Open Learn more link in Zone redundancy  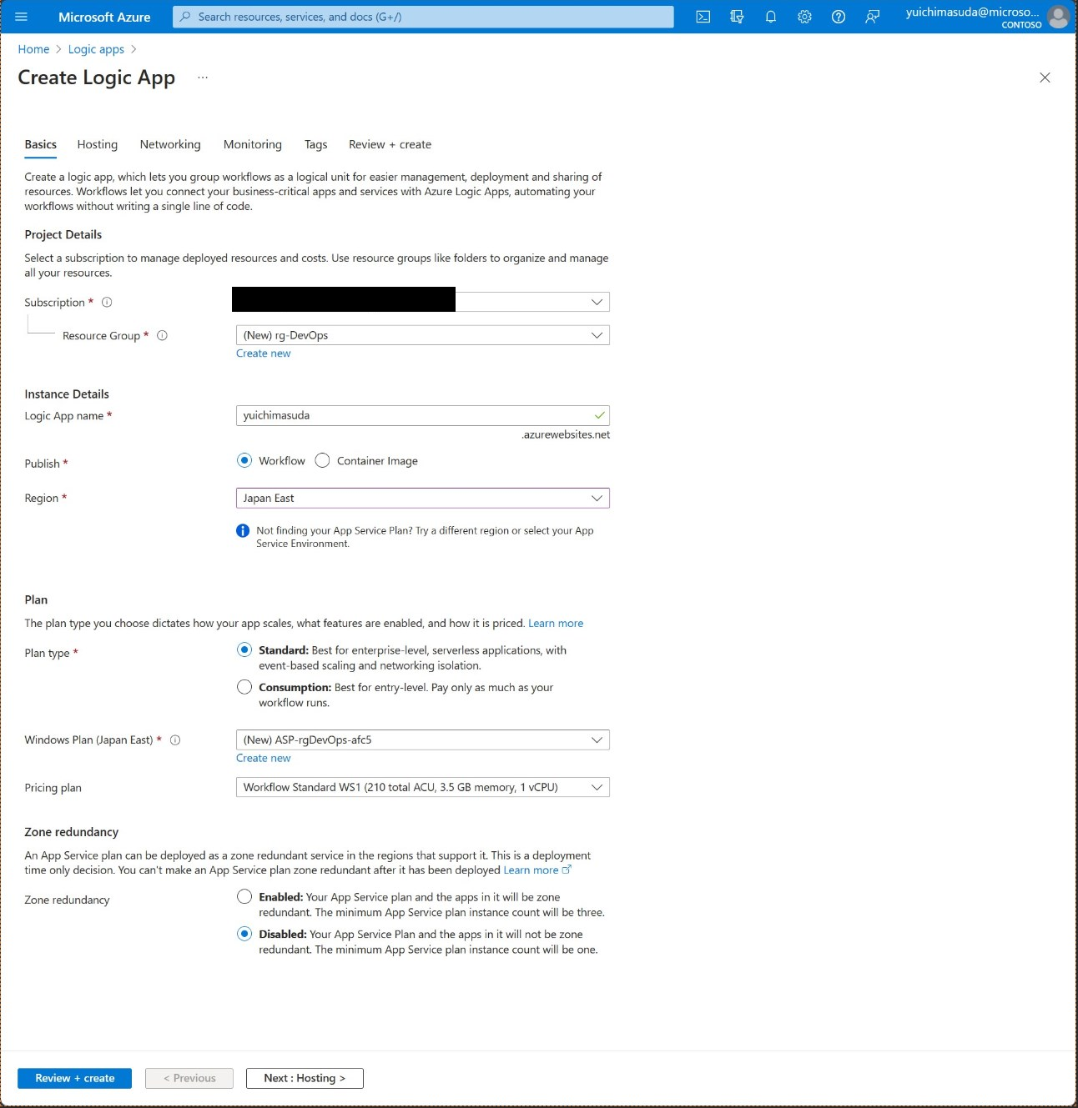tap(537, 870)
